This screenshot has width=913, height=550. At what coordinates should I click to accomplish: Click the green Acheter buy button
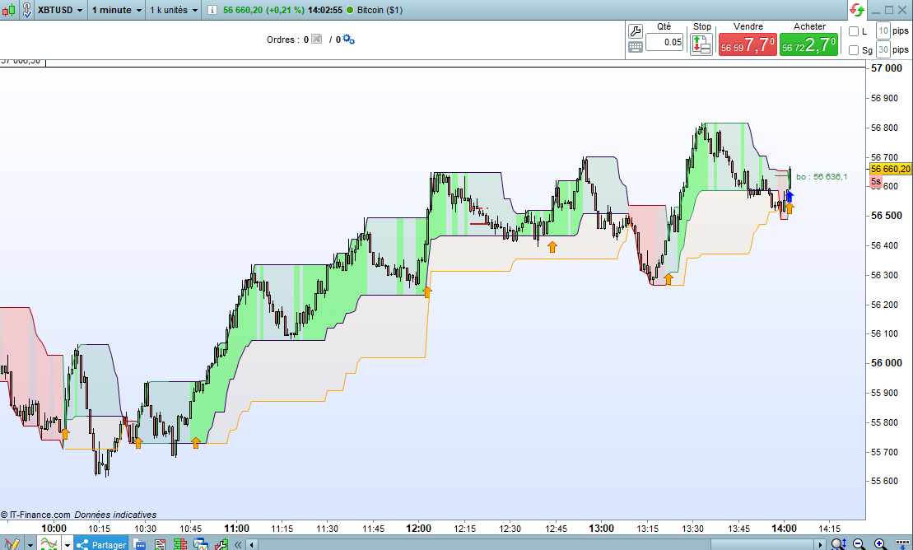click(x=808, y=44)
